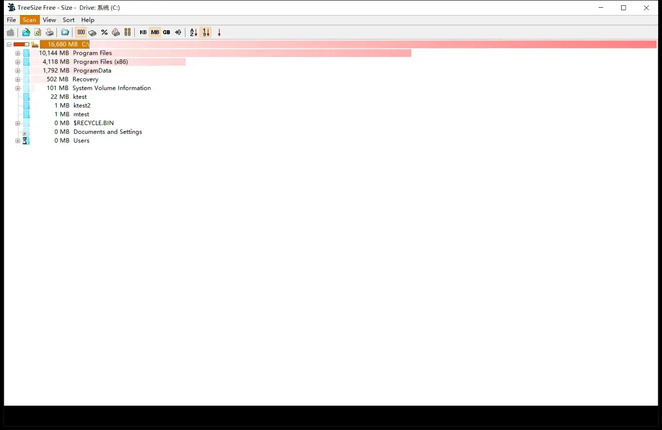
Task: Expand the $RECYCLE.BIN folder node
Action: [18, 123]
